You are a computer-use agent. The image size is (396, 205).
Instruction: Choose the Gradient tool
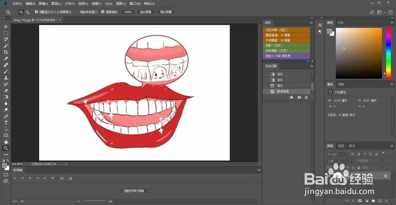[x=6, y=97]
